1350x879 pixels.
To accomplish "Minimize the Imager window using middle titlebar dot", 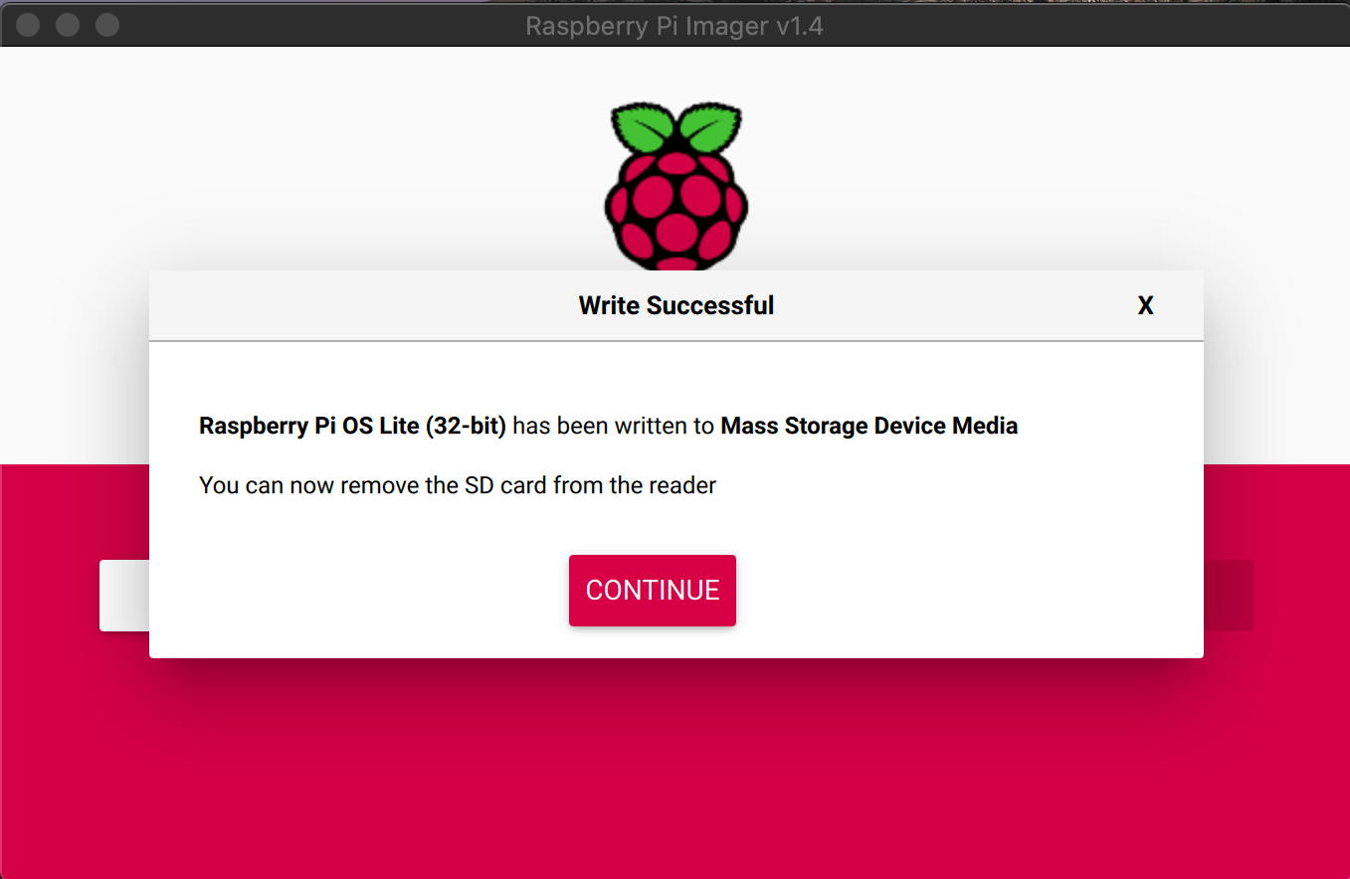I will 68,25.
